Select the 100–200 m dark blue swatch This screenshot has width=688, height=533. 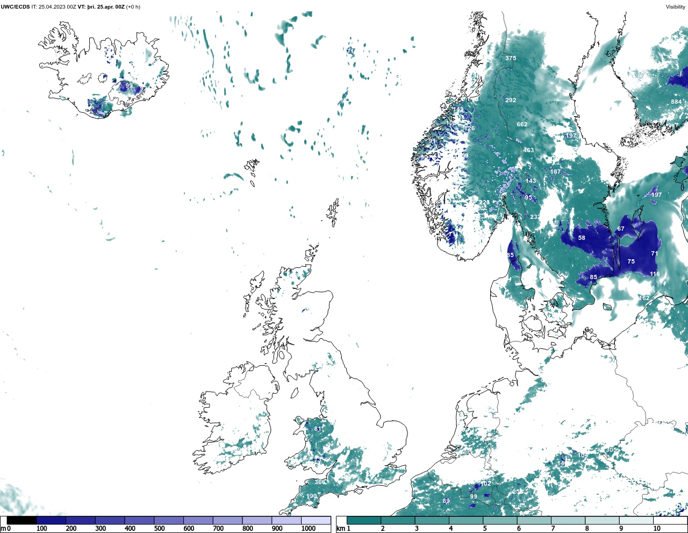pyautogui.click(x=52, y=521)
